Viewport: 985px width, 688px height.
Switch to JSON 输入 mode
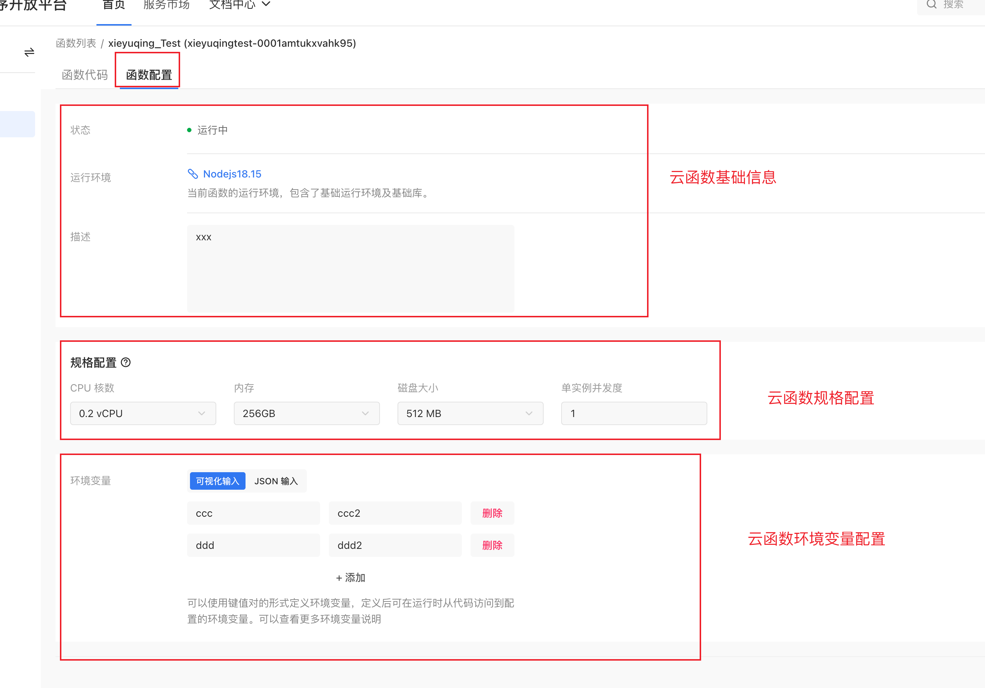276,481
